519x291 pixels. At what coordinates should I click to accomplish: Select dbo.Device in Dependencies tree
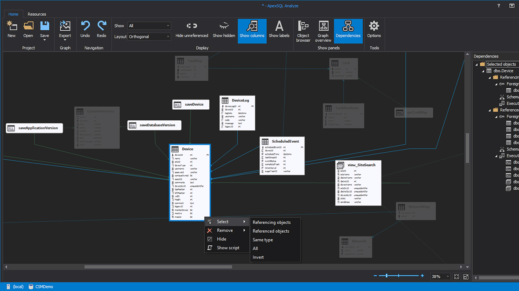coord(504,71)
